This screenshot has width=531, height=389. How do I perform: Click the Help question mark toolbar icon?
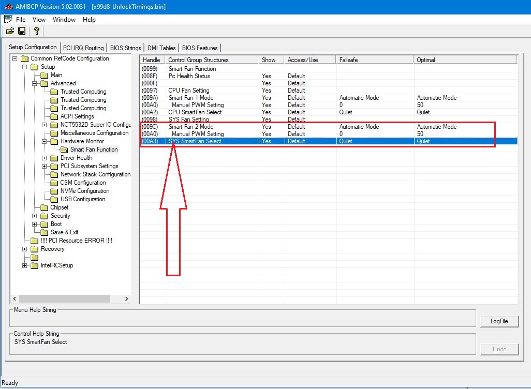point(37,31)
